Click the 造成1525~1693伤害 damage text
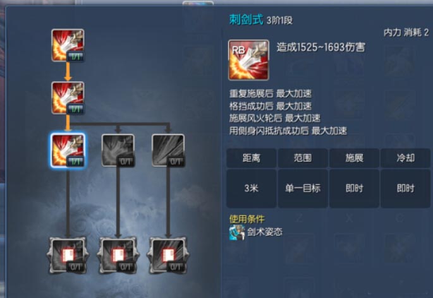433x298 pixels. [321, 47]
